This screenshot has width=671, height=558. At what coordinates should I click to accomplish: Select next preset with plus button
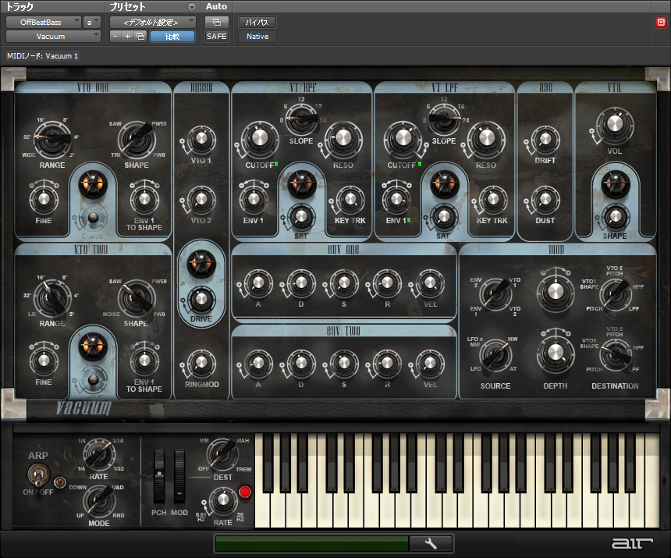pos(127,37)
